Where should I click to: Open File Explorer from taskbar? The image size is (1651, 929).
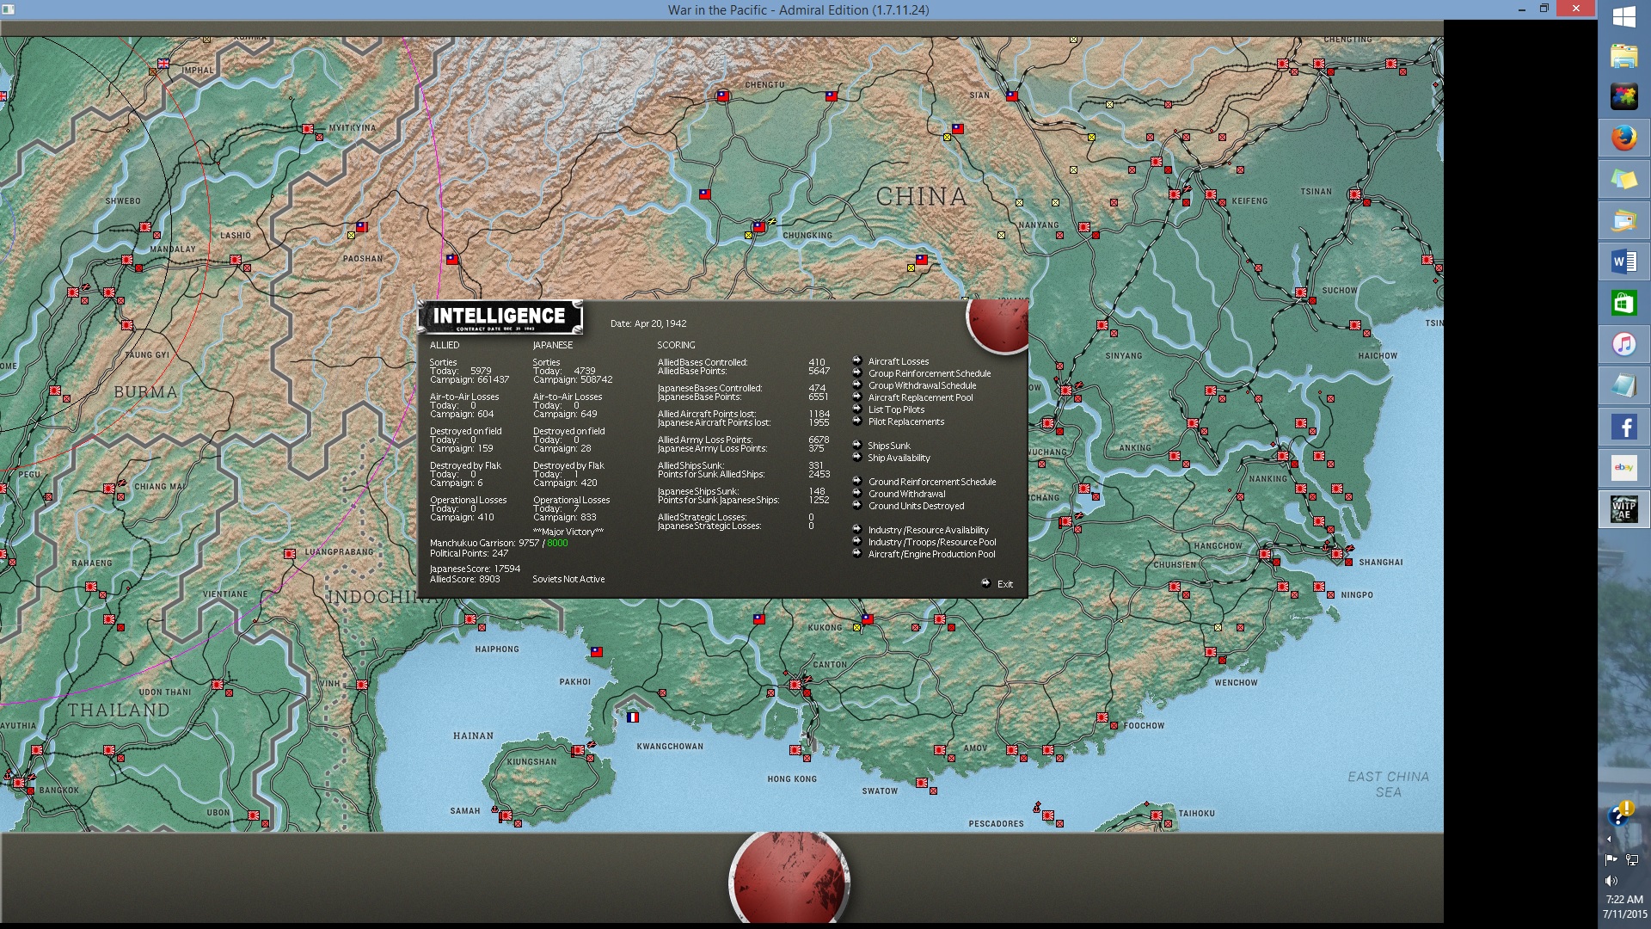pyautogui.click(x=1623, y=55)
